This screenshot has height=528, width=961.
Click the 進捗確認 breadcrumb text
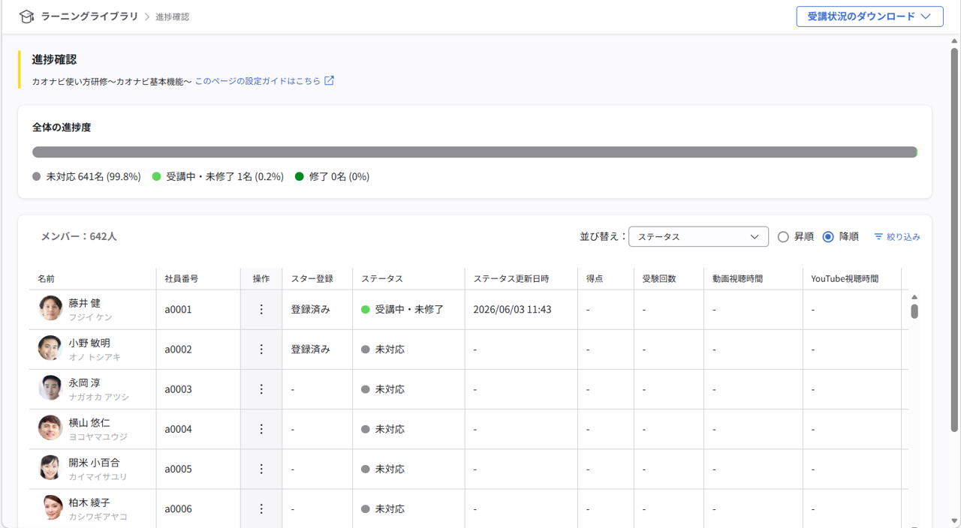[x=173, y=16]
